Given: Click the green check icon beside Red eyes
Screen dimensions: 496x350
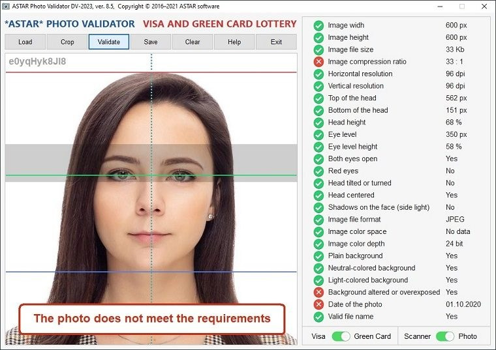Looking at the screenshot, I should click(x=318, y=171).
